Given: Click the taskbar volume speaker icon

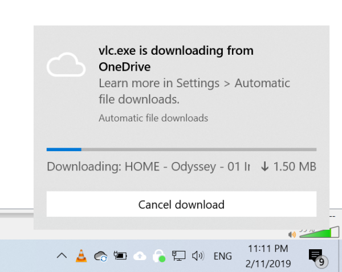Looking at the screenshot, I should (198, 256).
